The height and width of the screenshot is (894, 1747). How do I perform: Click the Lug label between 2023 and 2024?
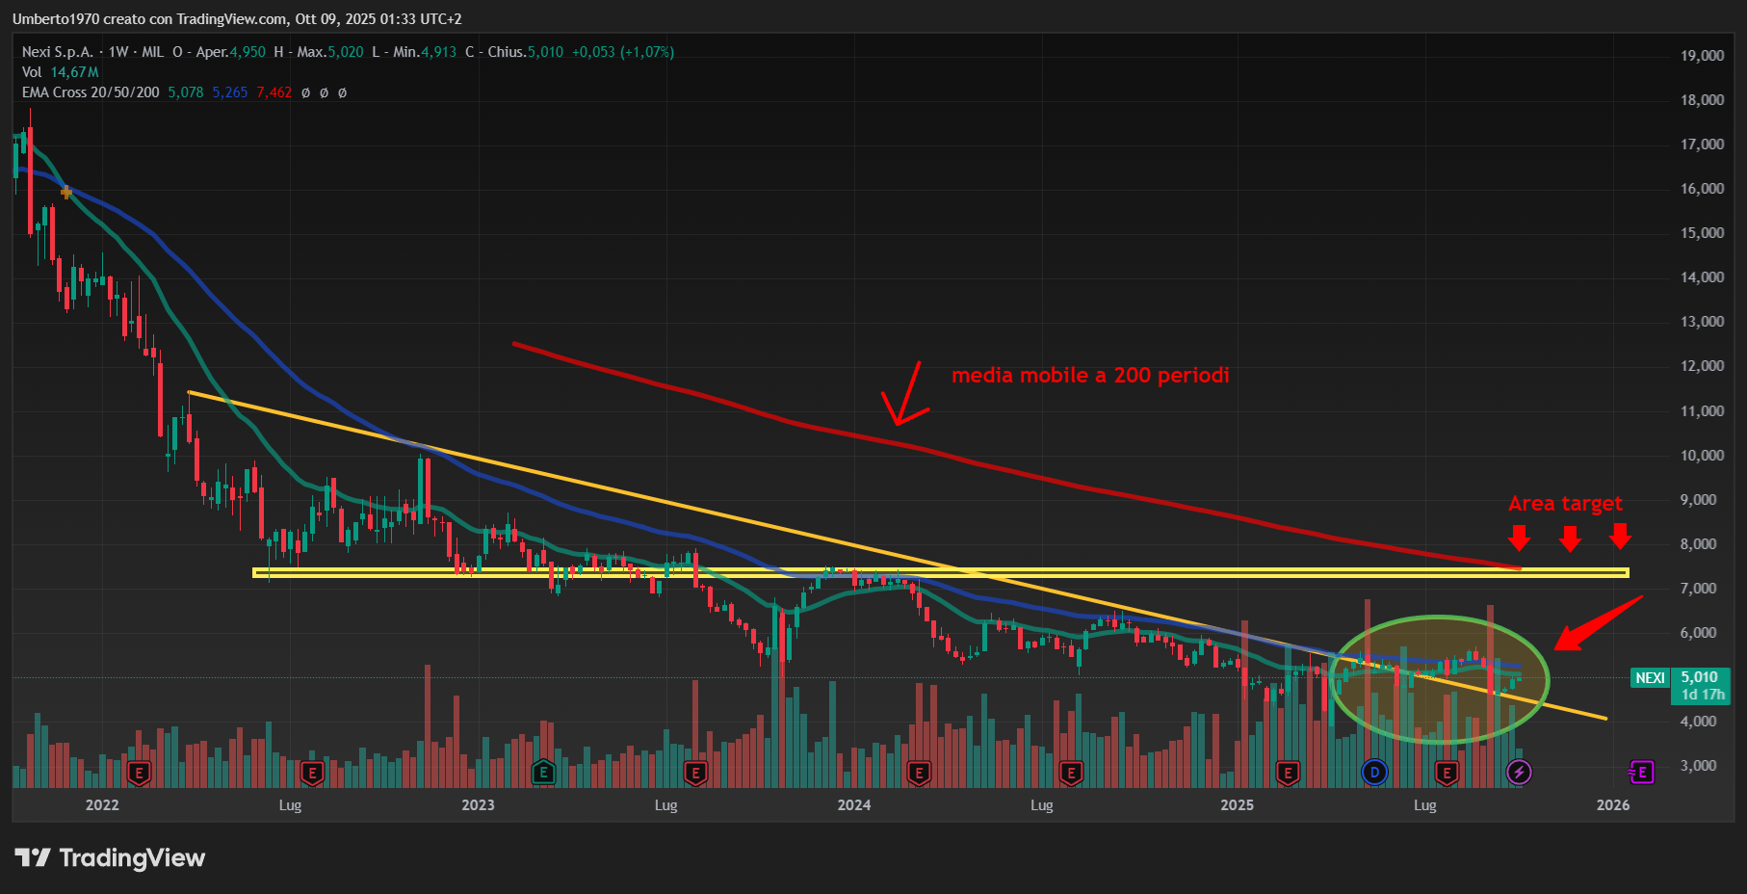click(x=665, y=805)
